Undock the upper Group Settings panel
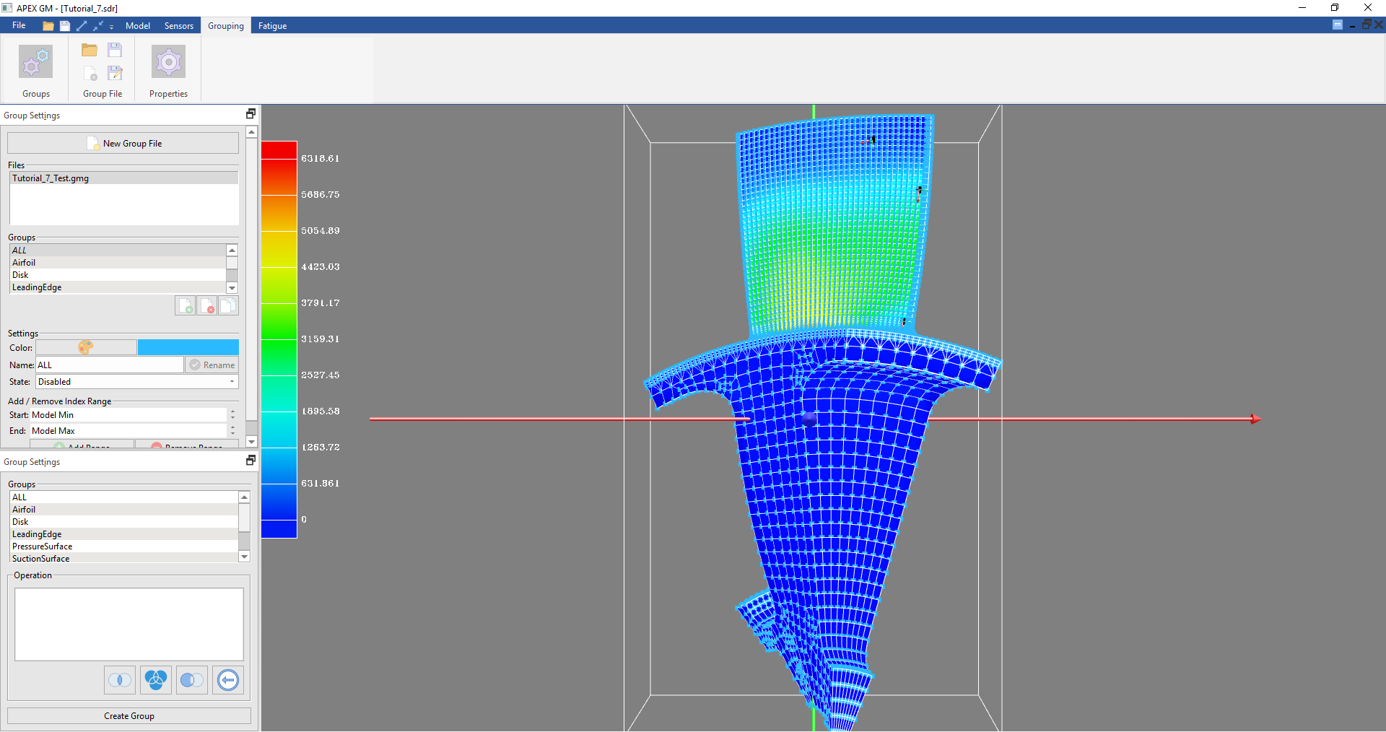1386x732 pixels. (250, 114)
